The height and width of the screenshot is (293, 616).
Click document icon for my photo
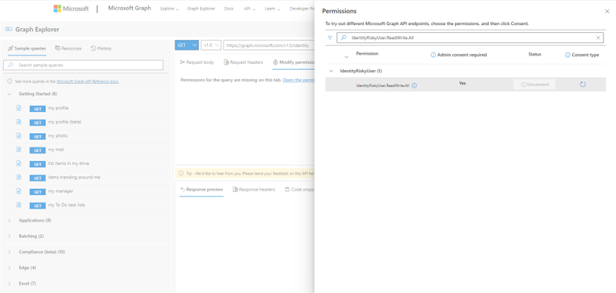coord(19,136)
